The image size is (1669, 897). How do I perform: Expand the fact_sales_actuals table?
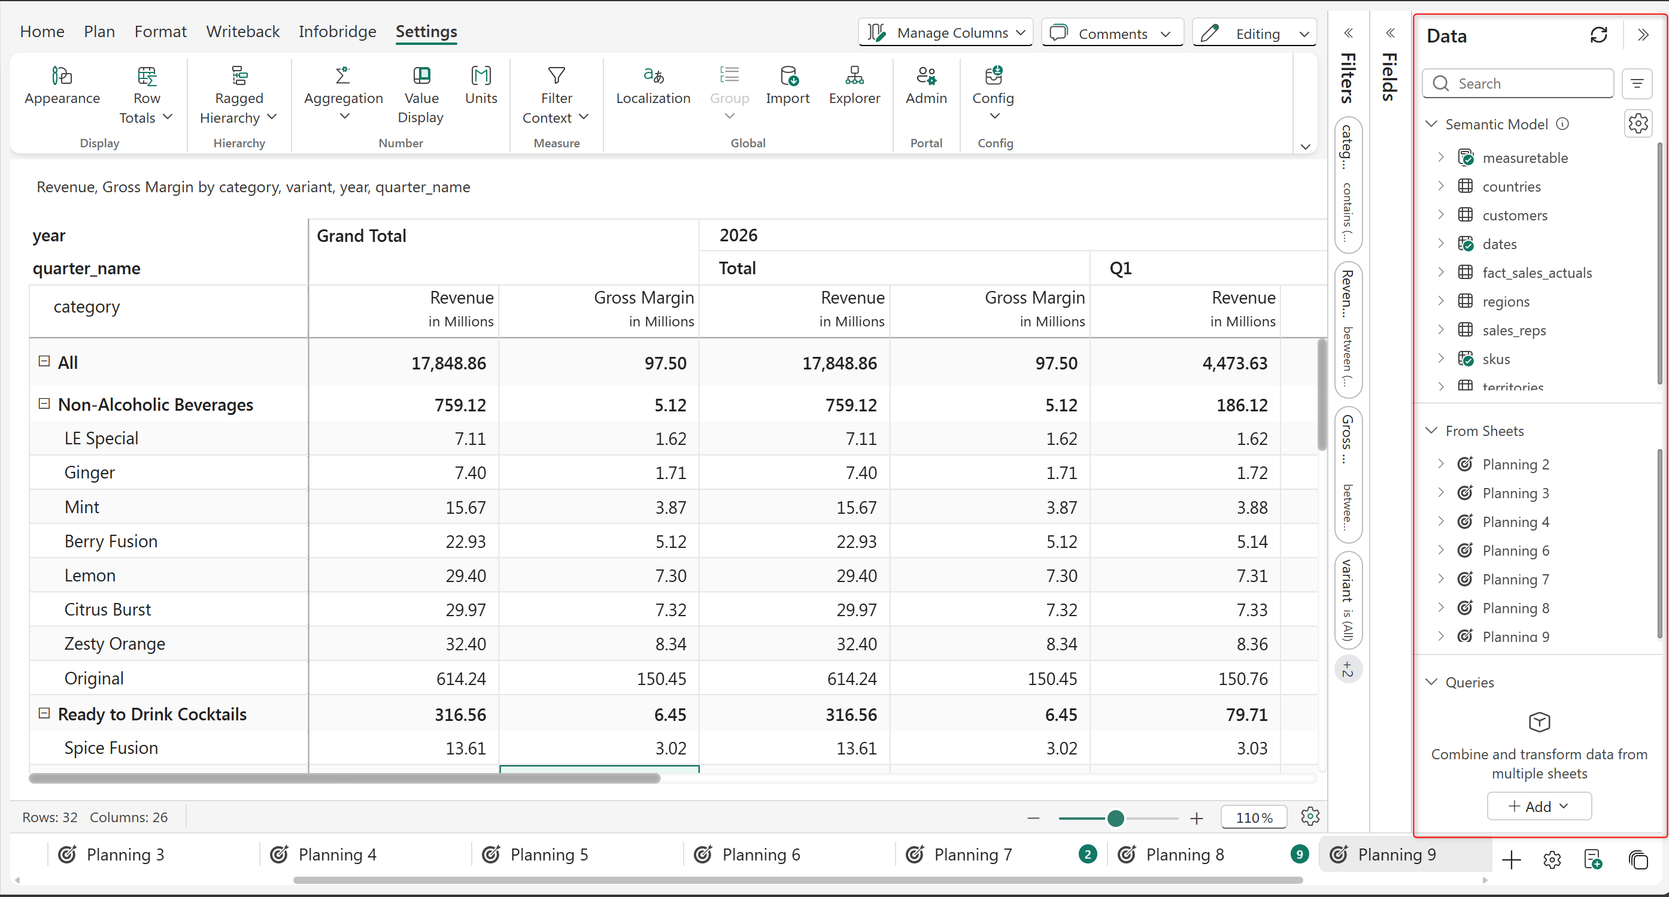(1440, 272)
